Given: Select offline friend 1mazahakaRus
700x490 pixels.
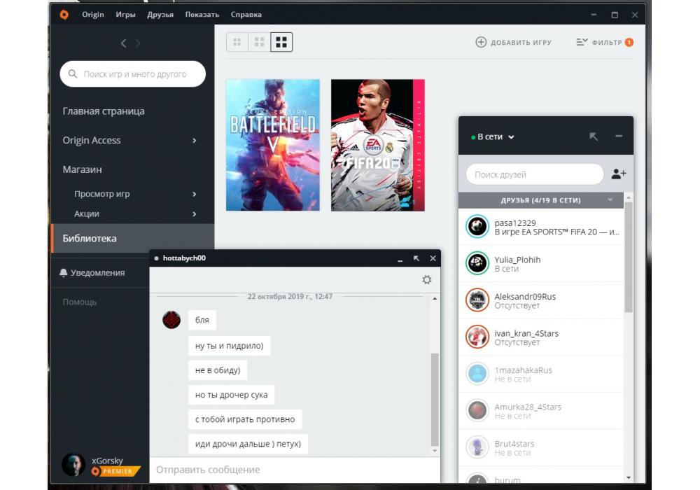Looking at the screenshot, I should (541, 374).
